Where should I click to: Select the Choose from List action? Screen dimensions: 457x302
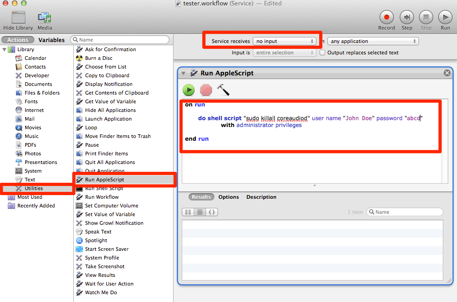click(x=105, y=67)
